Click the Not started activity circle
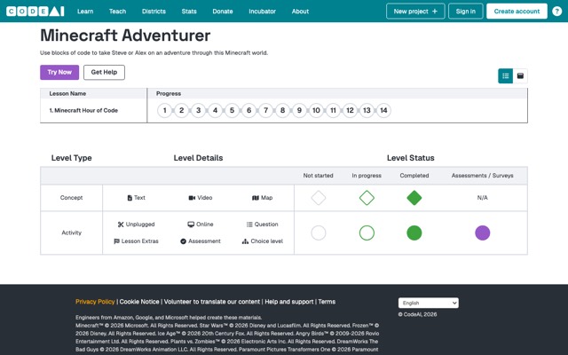The height and width of the screenshot is (355, 568). 319,233
